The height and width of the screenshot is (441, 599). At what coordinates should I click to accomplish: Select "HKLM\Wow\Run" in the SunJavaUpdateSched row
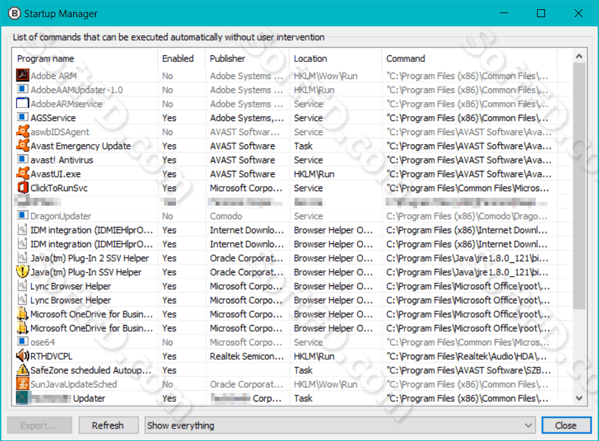point(326,384)
